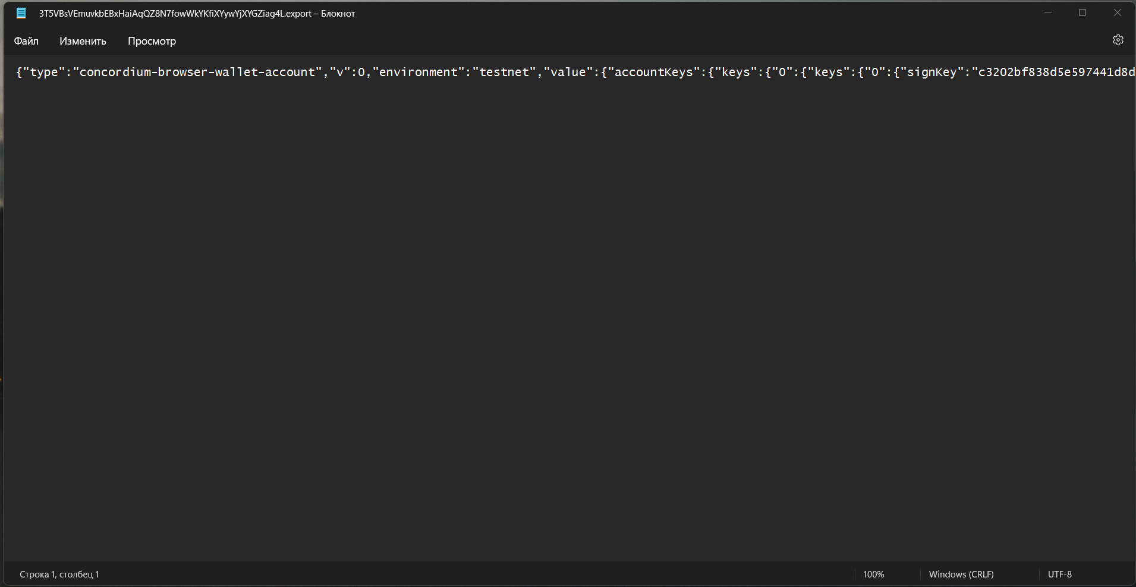Click the zoom percentage to adjust view scale

(873, 574)
